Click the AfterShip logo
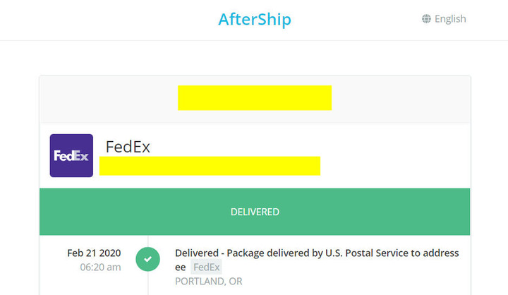This screenshot has height=295, width=508. 255,19
